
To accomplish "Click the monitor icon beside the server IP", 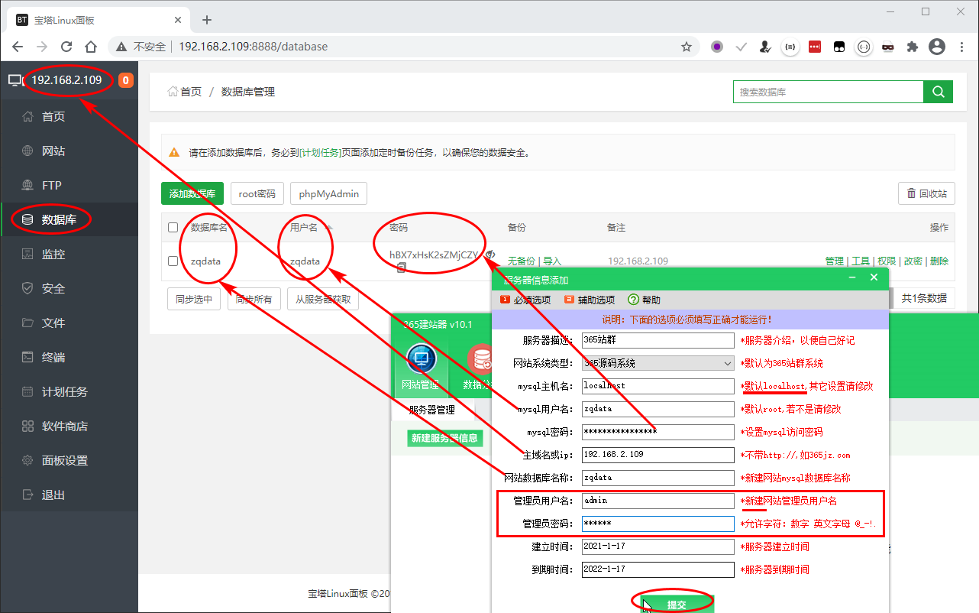I will click(x=15, y=80).
